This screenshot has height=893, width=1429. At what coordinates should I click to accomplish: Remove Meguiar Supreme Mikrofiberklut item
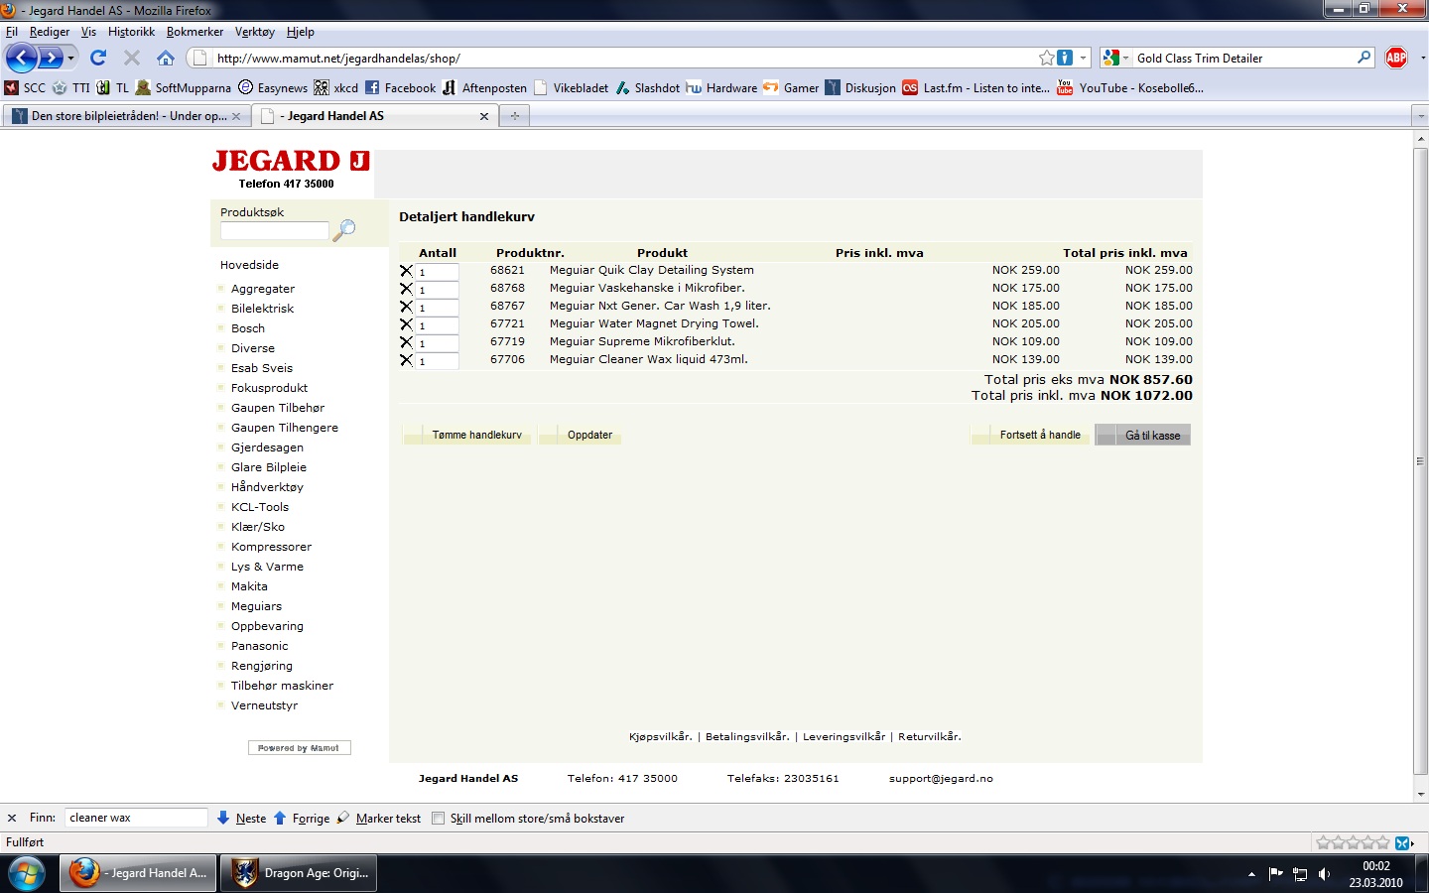(406, 341)
